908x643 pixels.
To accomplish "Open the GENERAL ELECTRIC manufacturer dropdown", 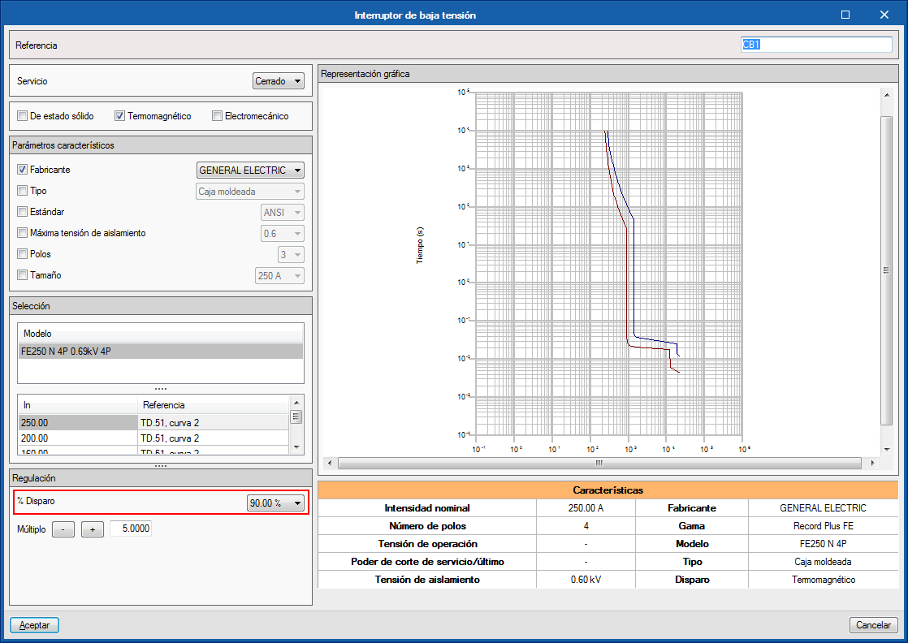I will point(250,170).
